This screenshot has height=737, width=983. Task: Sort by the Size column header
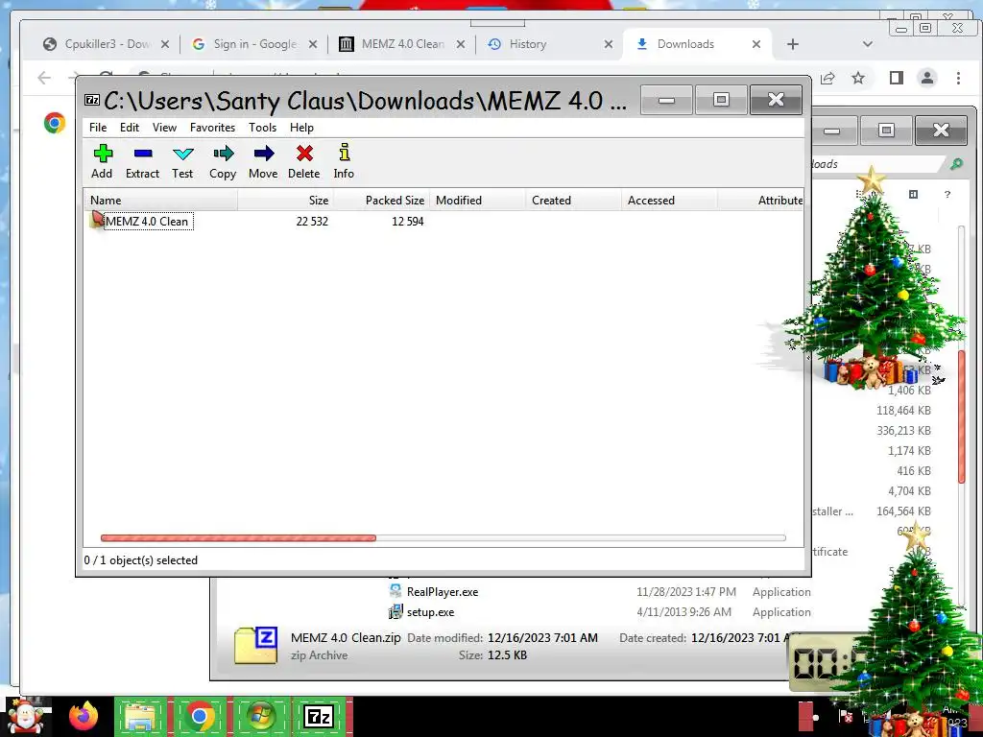(285, 201)
